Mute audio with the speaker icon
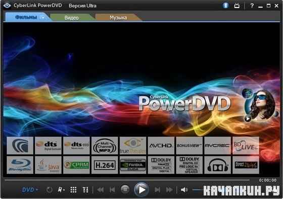 coord(184,190)
